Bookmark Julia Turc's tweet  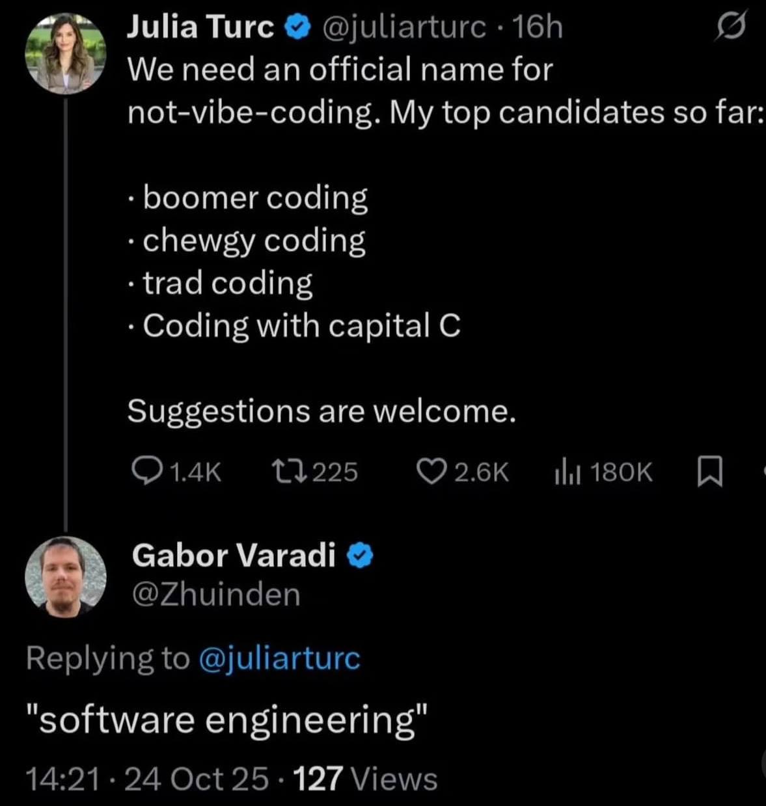[x=711, y=472]
